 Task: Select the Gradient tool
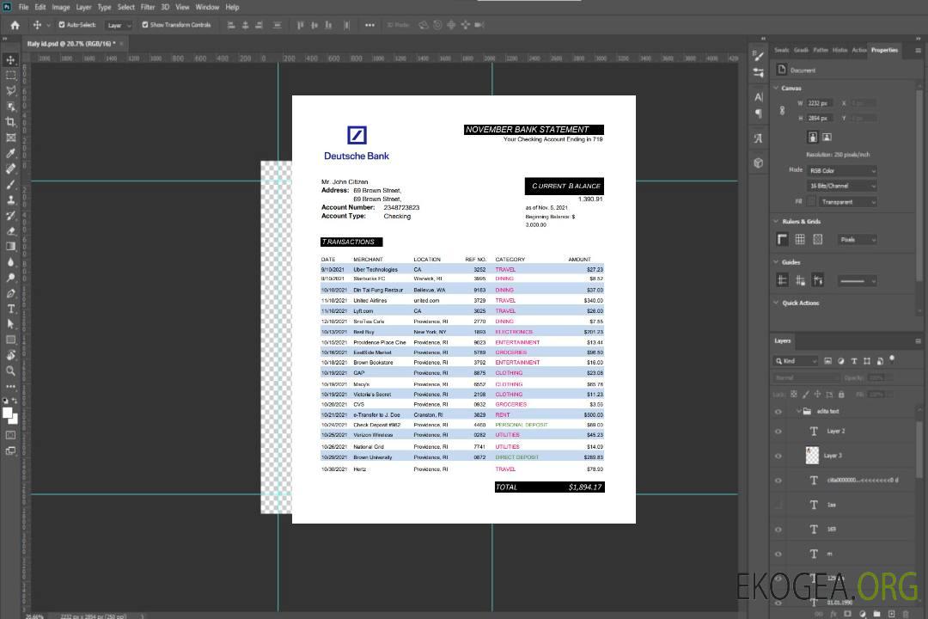click(x=10, y=247)
